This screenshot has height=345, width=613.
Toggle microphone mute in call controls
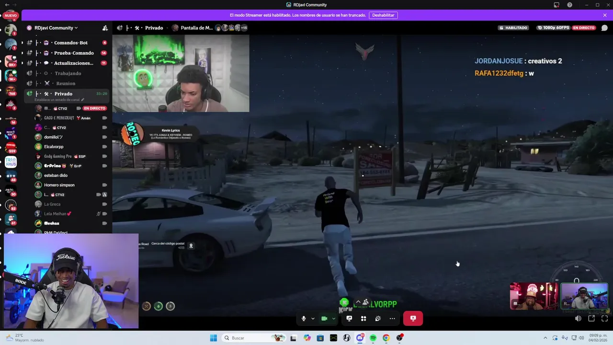click(x=304, y=319)
